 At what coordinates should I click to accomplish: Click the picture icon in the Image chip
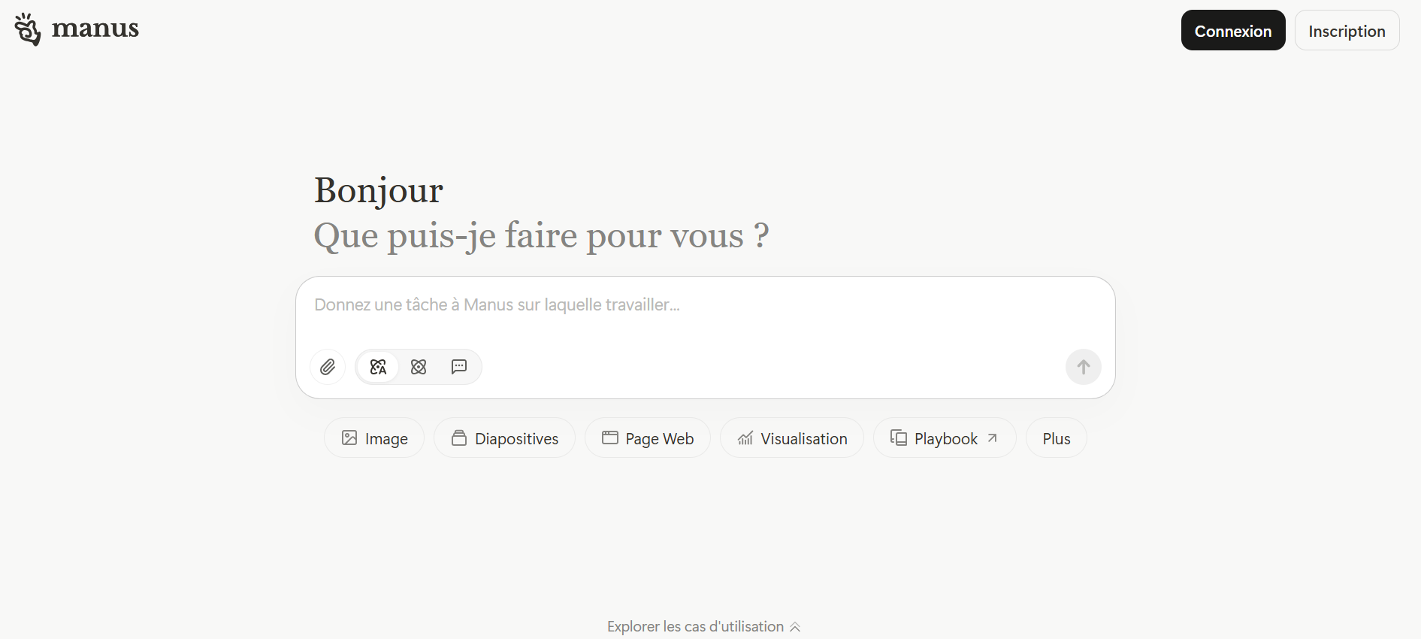[349, 438]
